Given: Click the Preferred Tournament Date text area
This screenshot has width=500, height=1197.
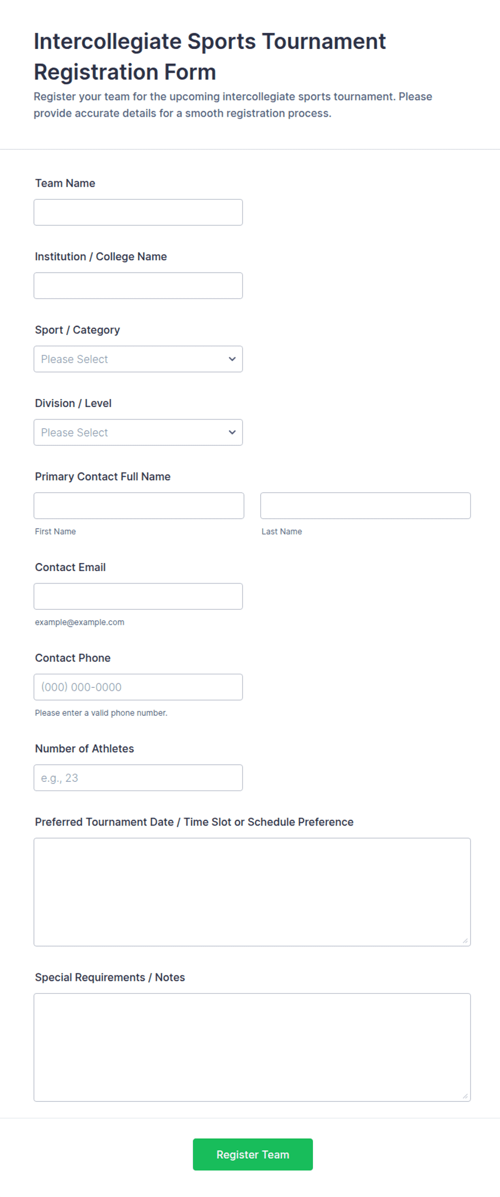Looking at the screenshot, I should point(252,892).
